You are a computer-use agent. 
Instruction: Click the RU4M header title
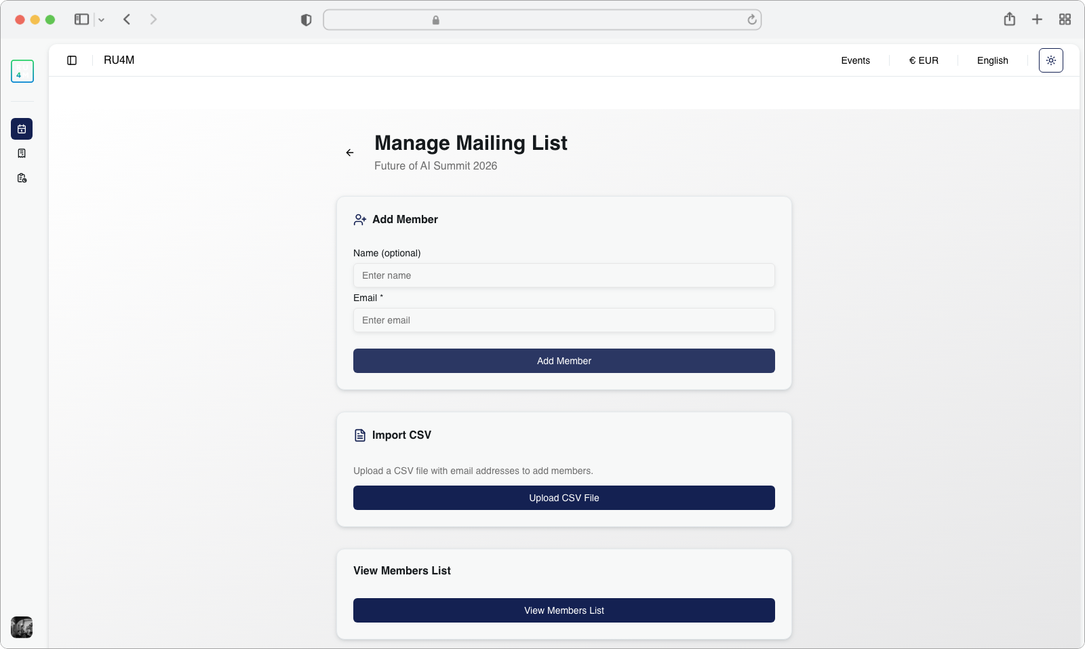(119, 60)
